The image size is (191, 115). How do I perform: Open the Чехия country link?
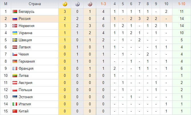tap(24, 54)
